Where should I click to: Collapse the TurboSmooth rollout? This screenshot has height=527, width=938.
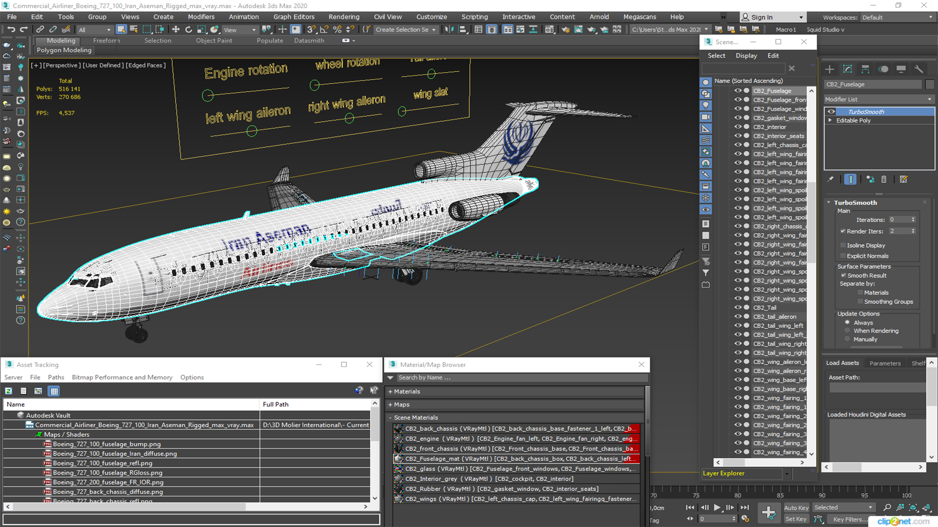tap(829, 203)
